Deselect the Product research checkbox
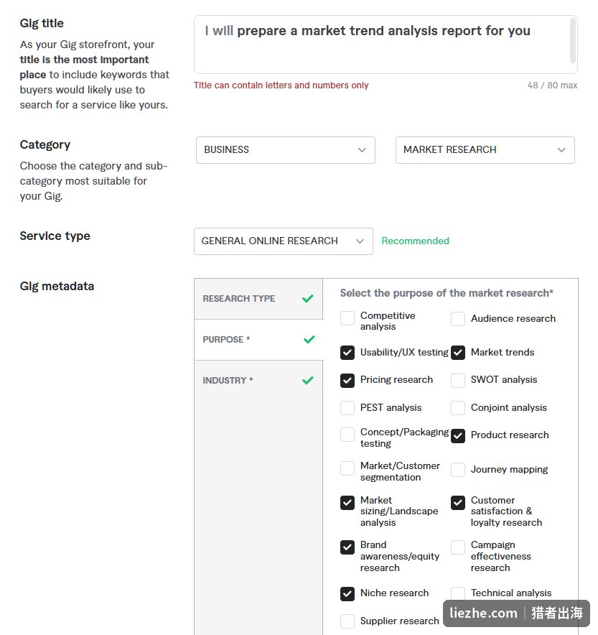The width and height of the screenshot is (598, 635). coord(457,436)
